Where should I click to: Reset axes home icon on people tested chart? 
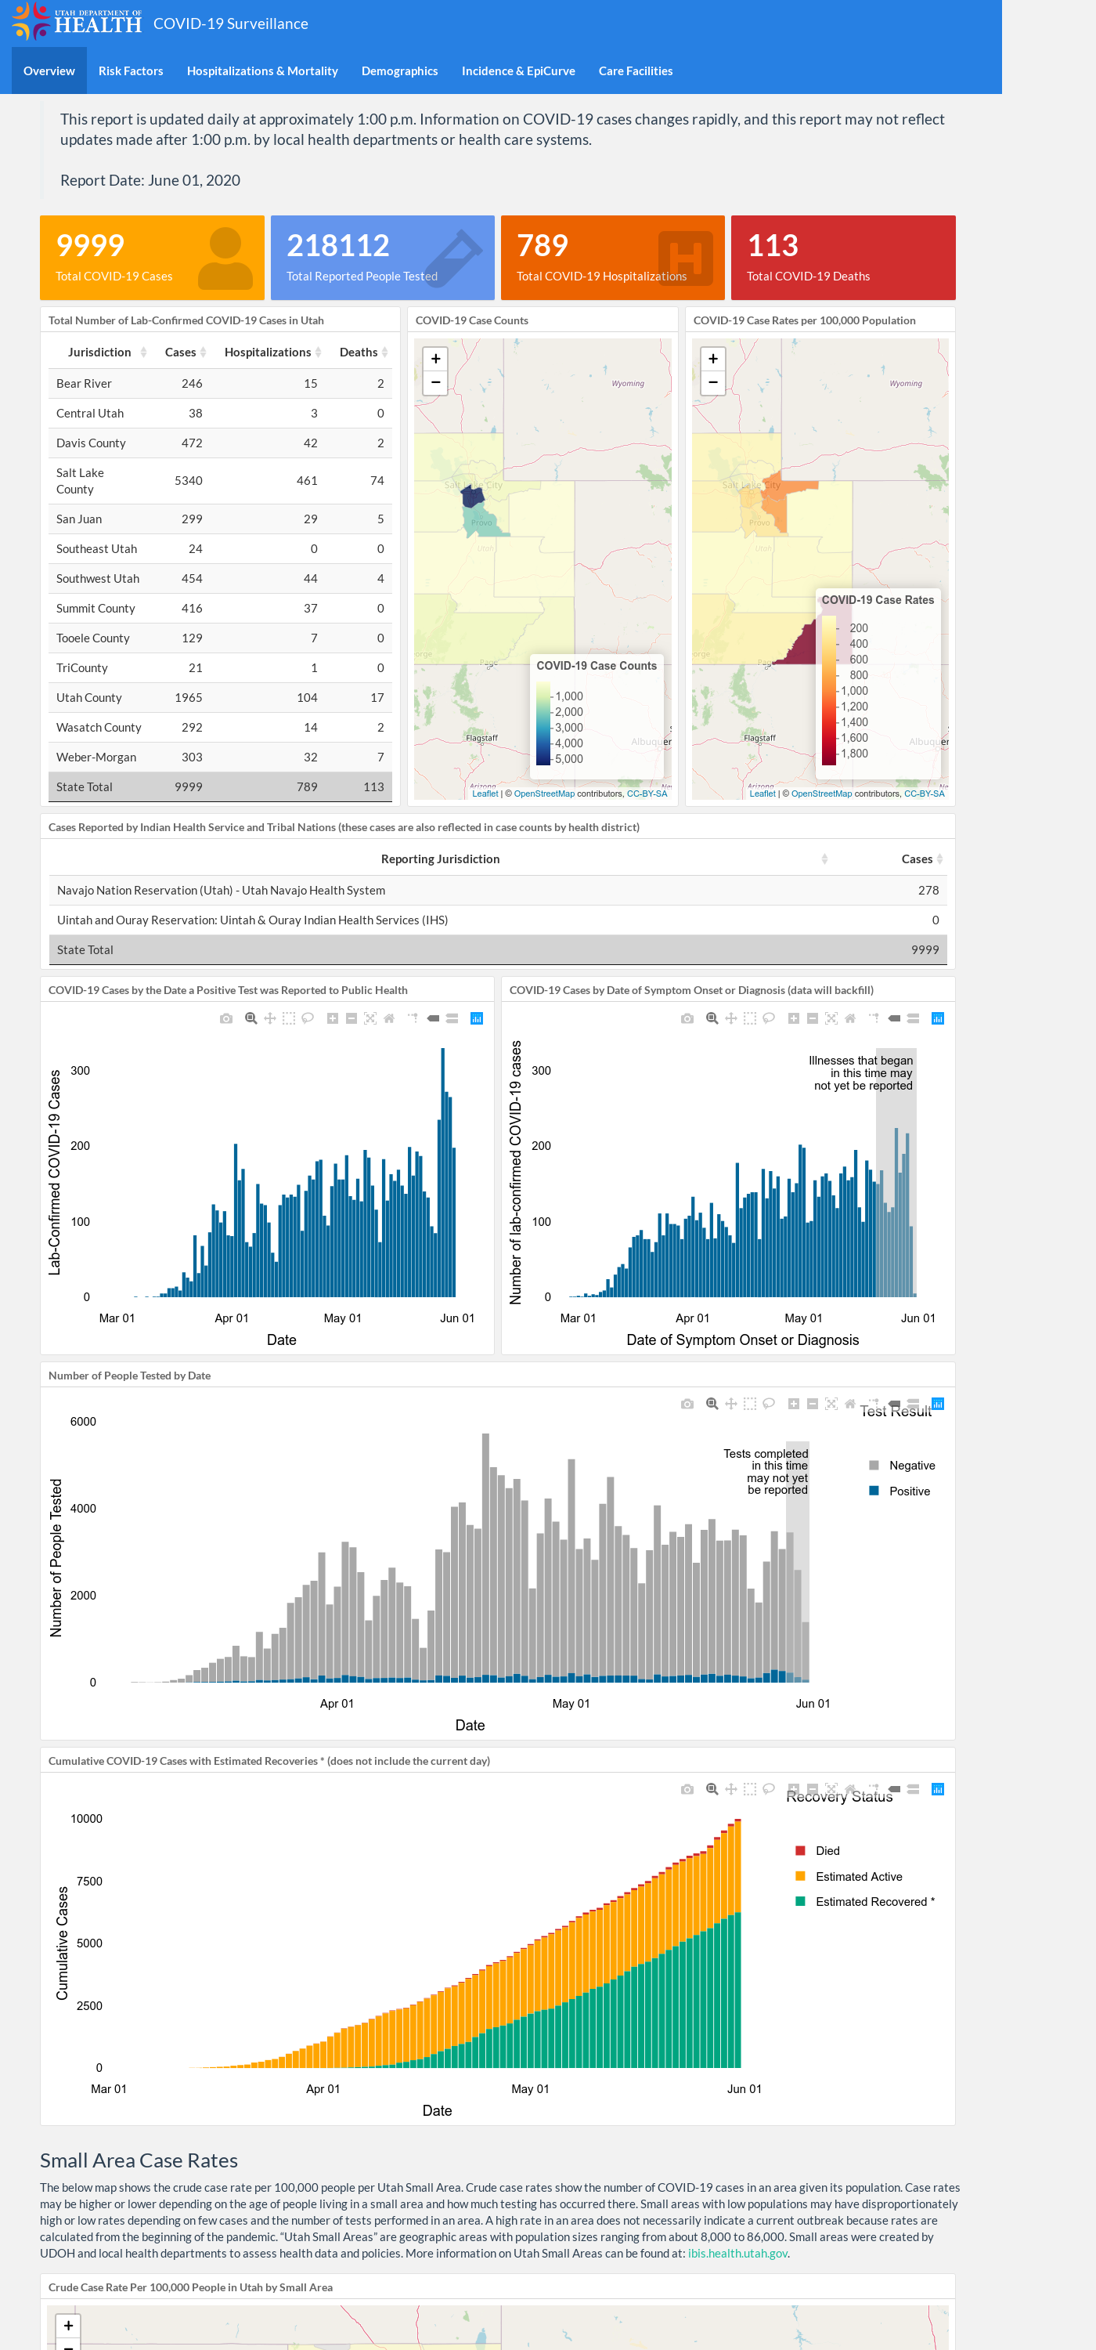(850, 1404)
